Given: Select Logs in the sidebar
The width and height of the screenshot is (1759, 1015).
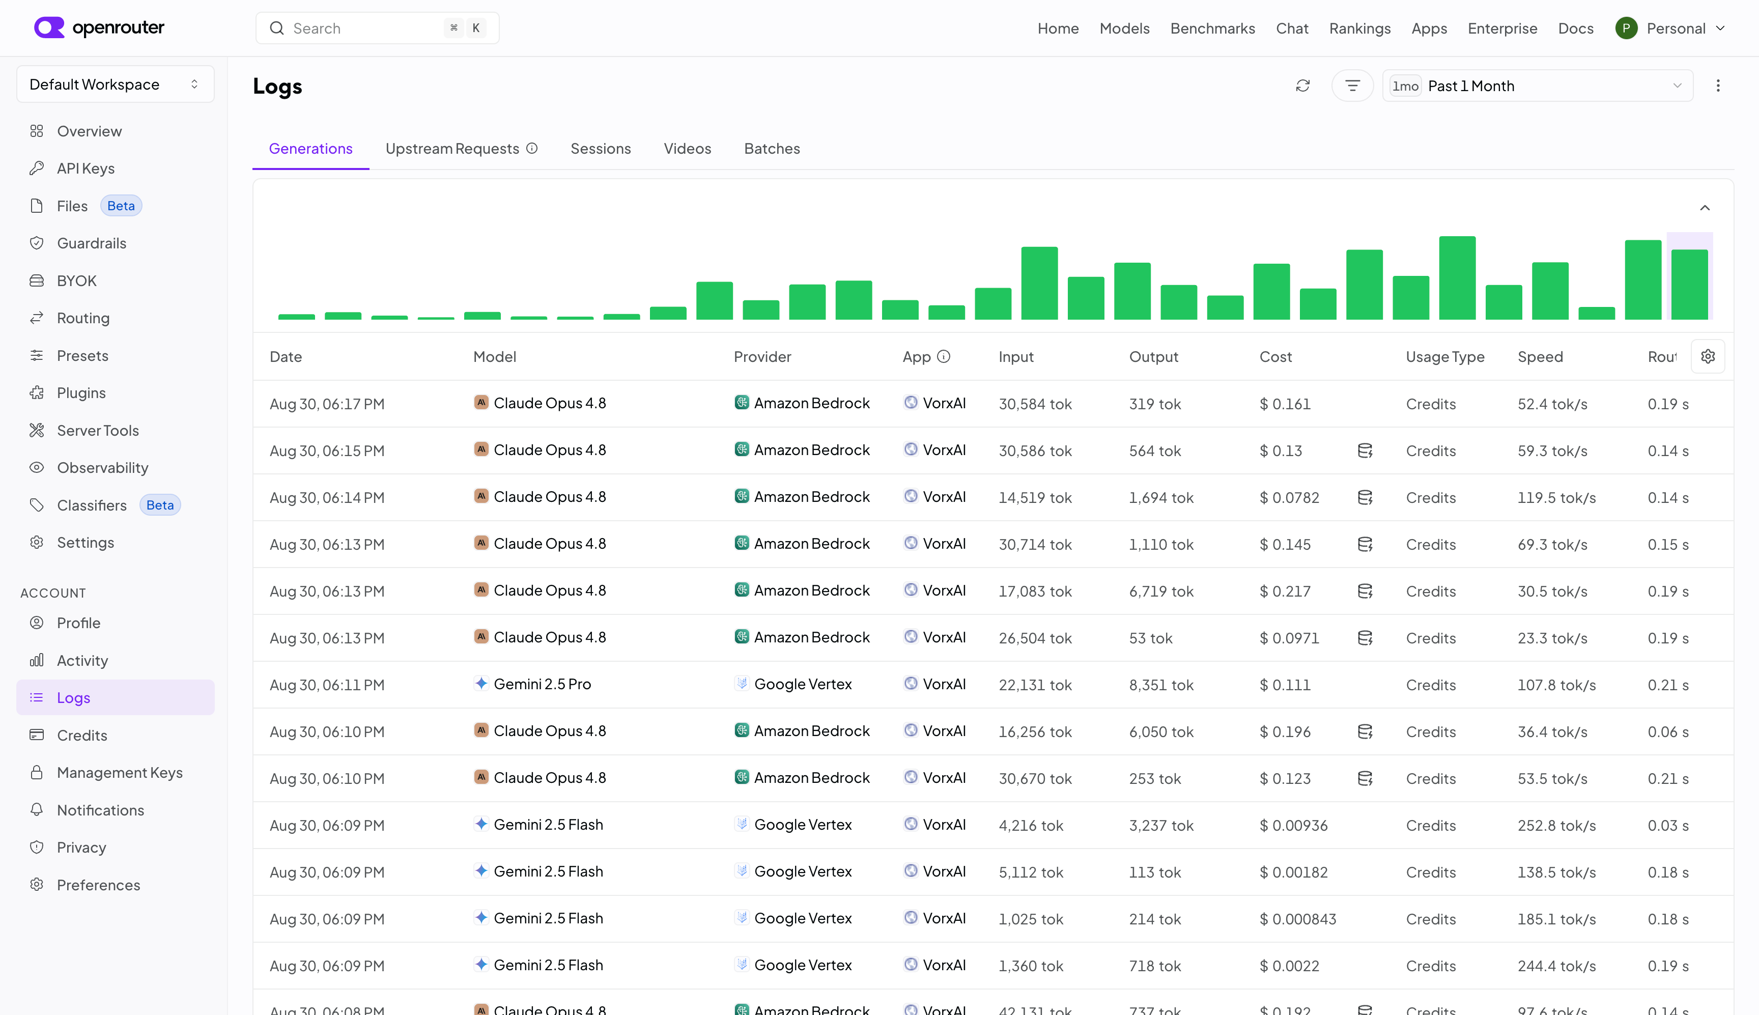Looking at the screenshot, I should tap(115, 698).
